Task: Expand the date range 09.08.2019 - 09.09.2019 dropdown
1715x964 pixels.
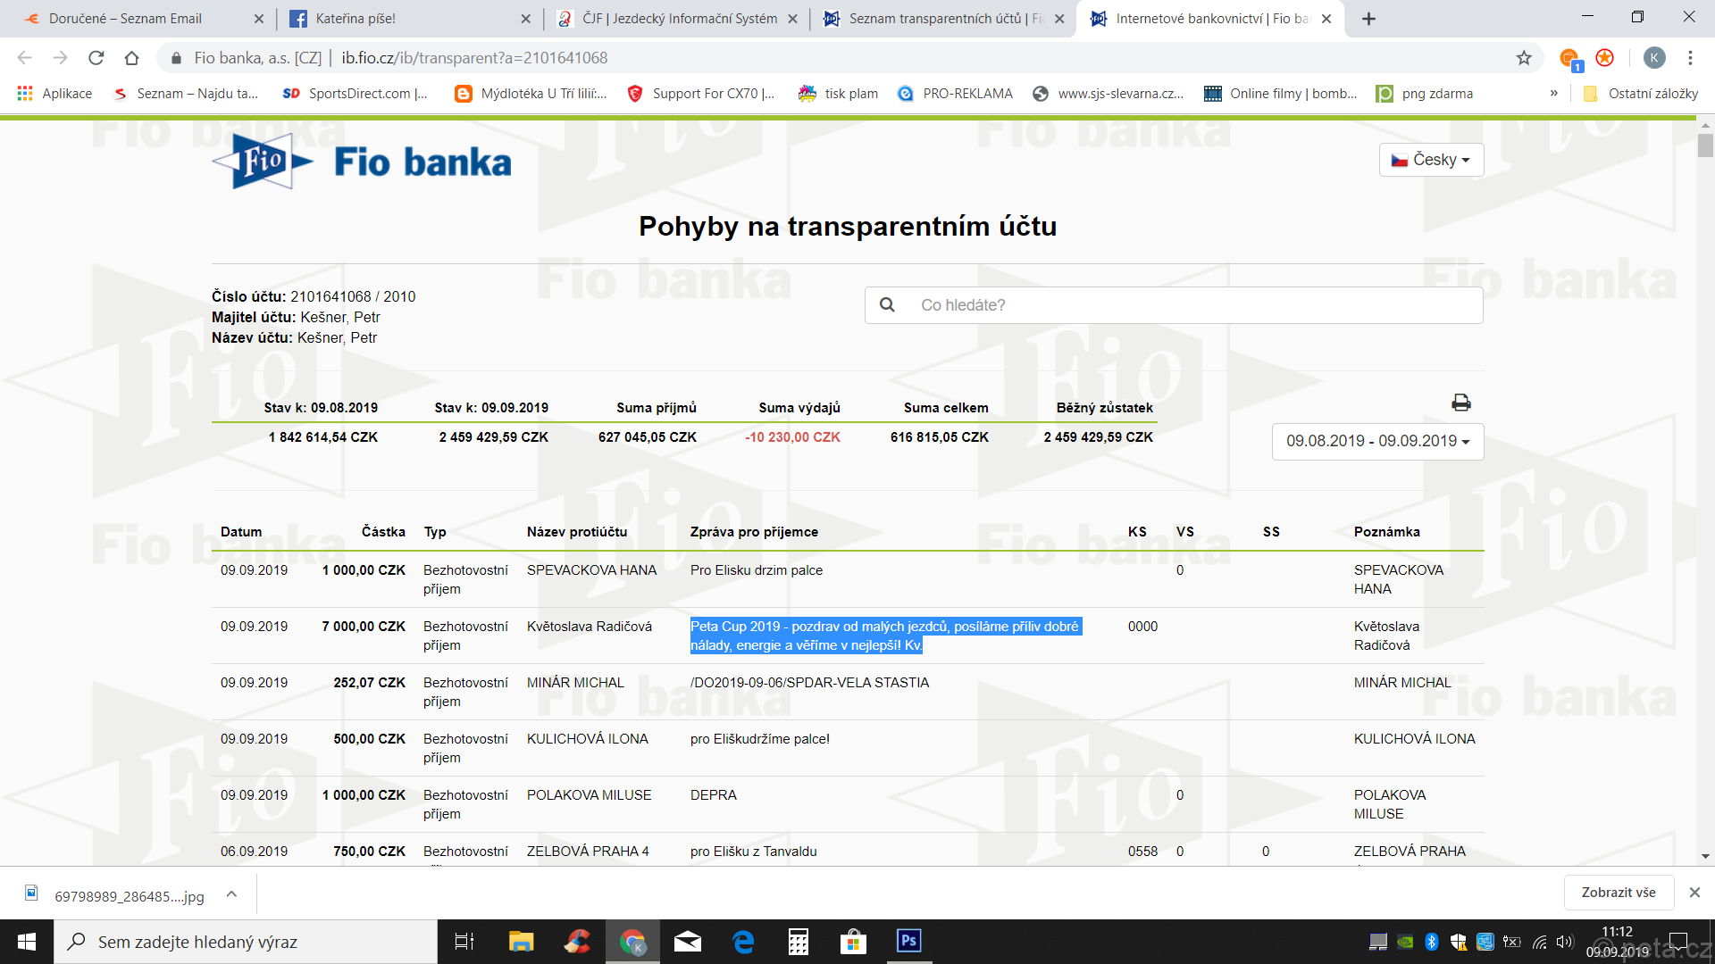Action: click(1377, 441)
